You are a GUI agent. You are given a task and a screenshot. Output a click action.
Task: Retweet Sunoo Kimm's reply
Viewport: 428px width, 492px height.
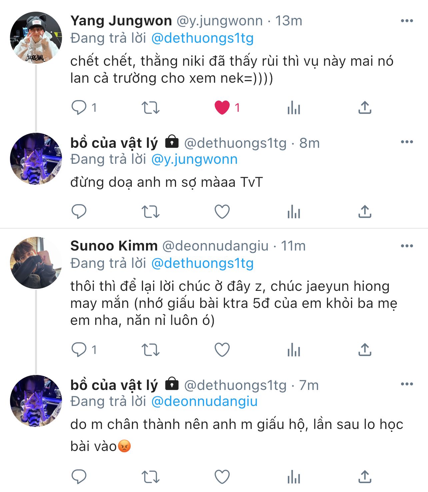(150, 350)
